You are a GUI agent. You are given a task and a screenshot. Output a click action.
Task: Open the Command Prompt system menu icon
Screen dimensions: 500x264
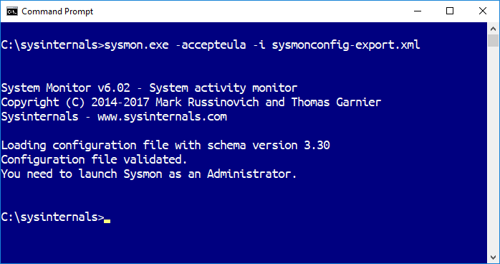pos(11,11)
